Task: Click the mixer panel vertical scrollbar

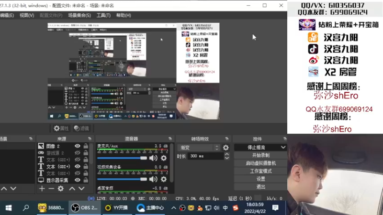Action: coord(171,163)
